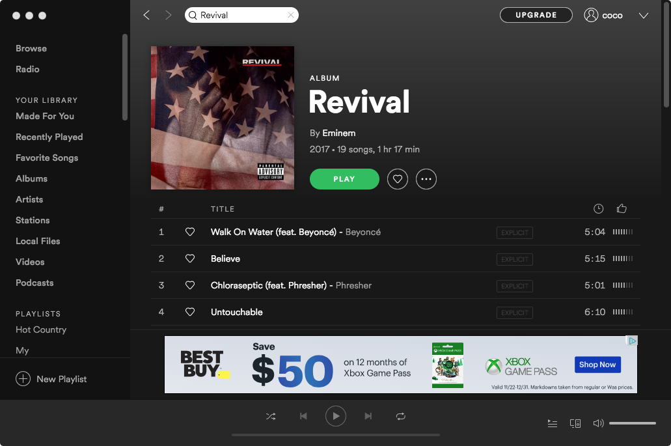Viewport: 671px width, 446px height.
Task: Toggle shuffle playback
Action: click(271, 416)
